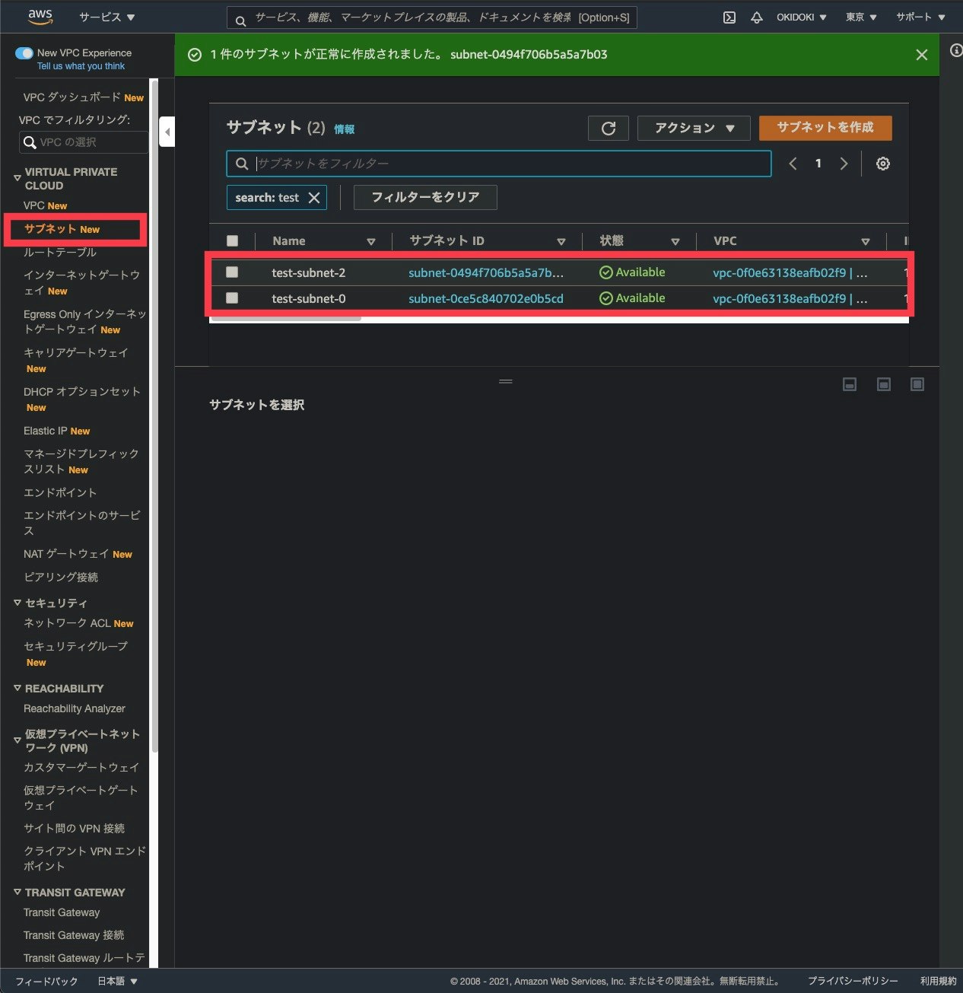The height and width of the screenshot is (993, 963).
Task: Set details pane to full-height layout
Action: (917, 384)
